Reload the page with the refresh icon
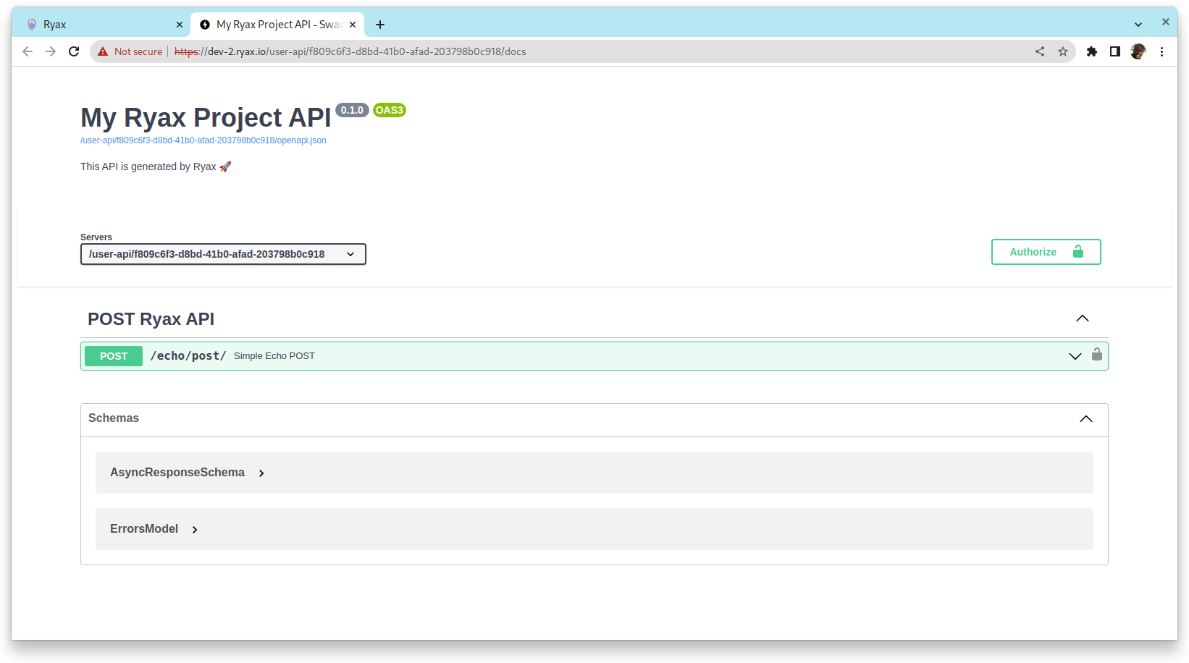 pyautogui.click(x=74, y=51)
